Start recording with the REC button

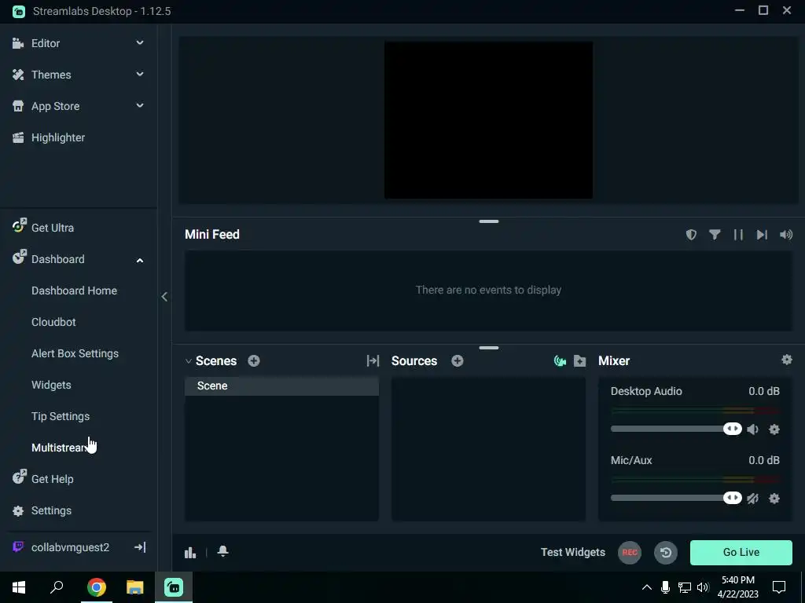click(x=630, y=552)
